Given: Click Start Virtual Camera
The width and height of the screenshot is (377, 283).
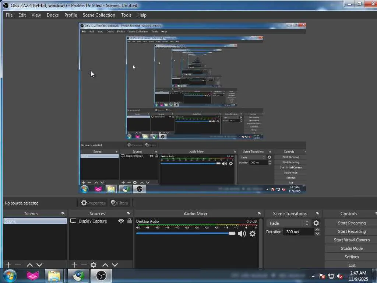Looking at the screenshot, I should [352, 240].
